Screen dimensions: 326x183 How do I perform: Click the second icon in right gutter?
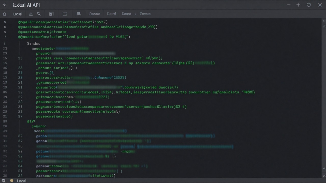(324, 26)
